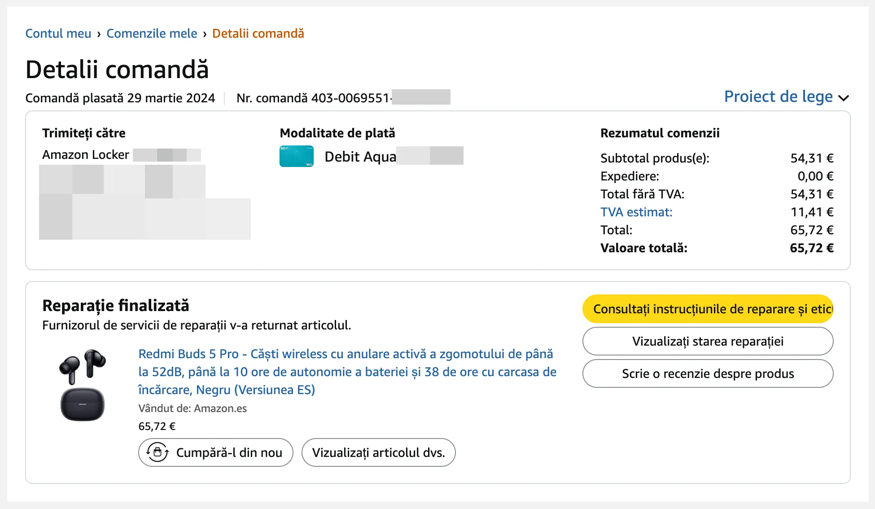Open the Redmi Buds product thumbnail
875x509 pixels.
[83, 385]
